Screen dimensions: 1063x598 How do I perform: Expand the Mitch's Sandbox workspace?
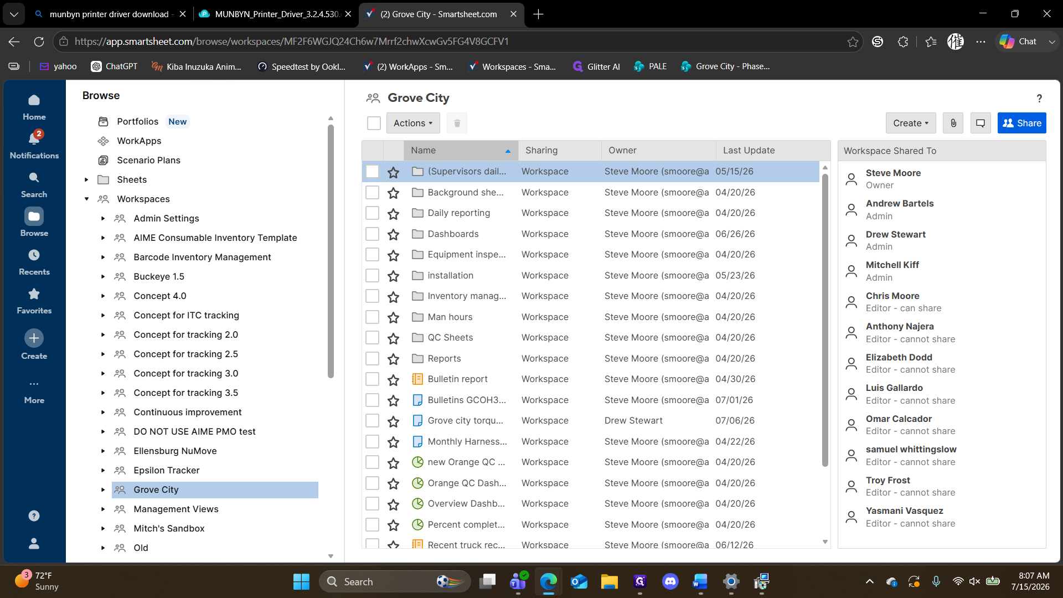point(103,528)
